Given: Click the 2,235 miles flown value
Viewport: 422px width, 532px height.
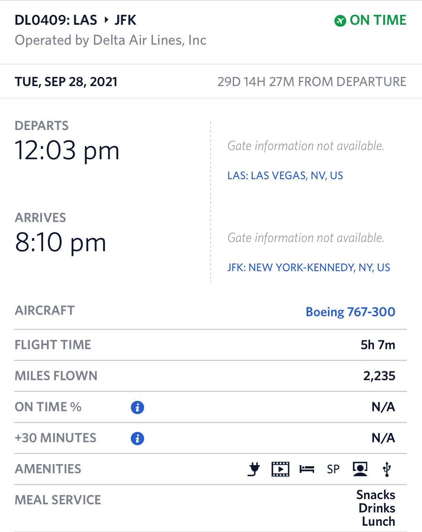Looking at the screenshot, I should [380, 376].
